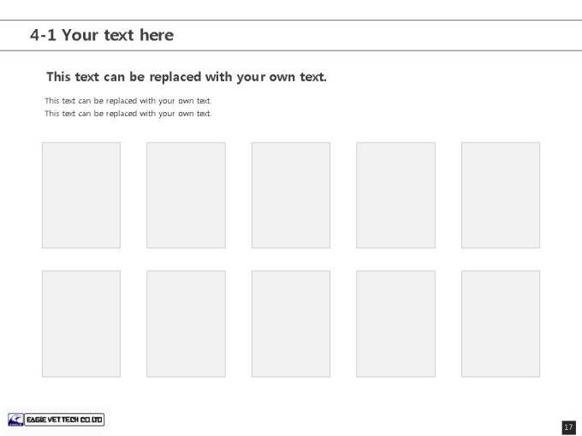This screenshot has width=582, height=436.
Task: Select the middle placeholder in the bottom row
Action: 291,324
